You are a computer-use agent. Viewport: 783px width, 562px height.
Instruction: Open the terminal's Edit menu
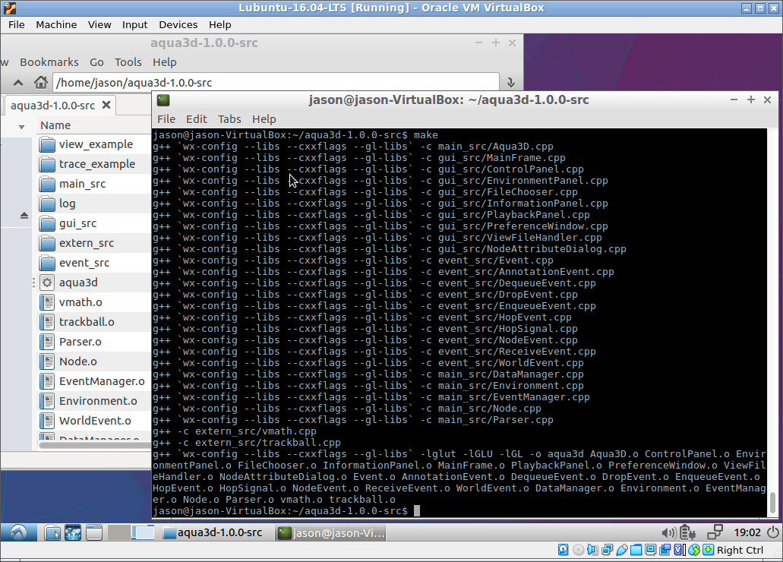click(196, 119)
